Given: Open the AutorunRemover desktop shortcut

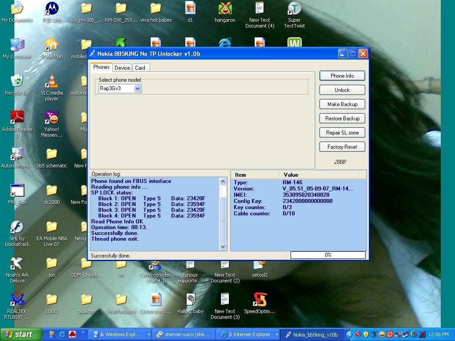Looking at the screenshot, I should pyautogui.click(x=17, y=158).
